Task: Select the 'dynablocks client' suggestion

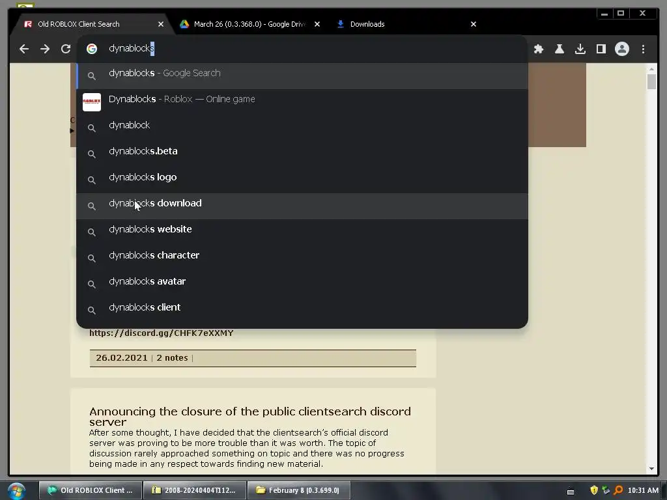Action: [302, 310]
